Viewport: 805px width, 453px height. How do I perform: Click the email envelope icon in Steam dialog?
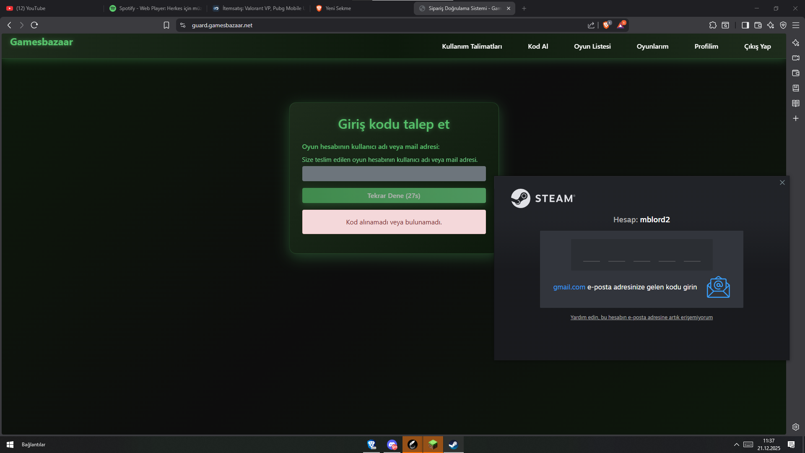718,287
